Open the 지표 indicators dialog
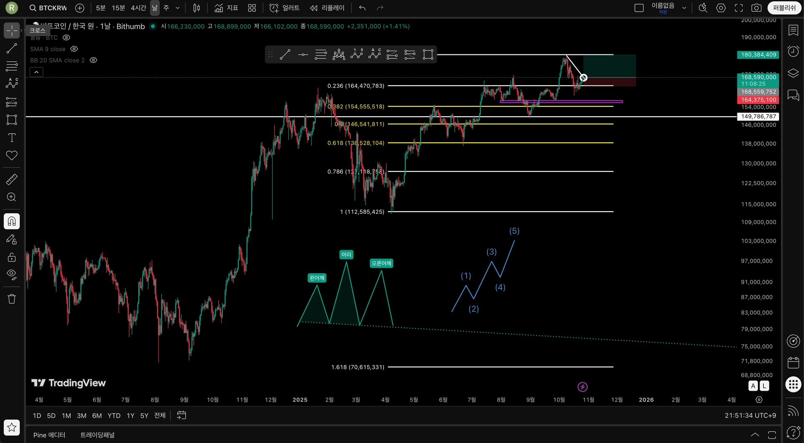 click(226, 8)
